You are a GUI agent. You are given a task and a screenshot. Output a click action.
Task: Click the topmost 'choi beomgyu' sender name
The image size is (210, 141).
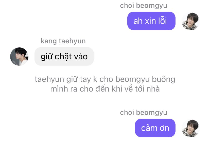pos(144,6)
